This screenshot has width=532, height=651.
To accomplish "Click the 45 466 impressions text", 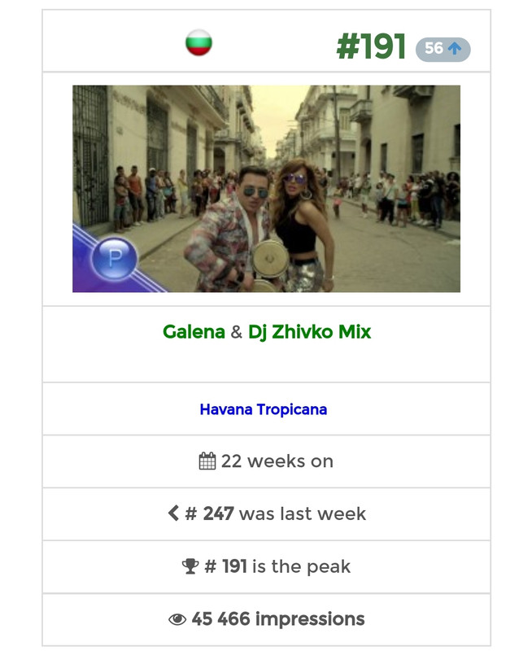I will (278, 619).
